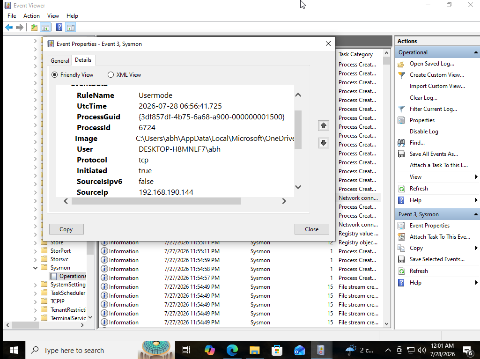Click the previous event up-arrow button
The height and width of the screenshot is (359, 480).
(x=324, y=125)
